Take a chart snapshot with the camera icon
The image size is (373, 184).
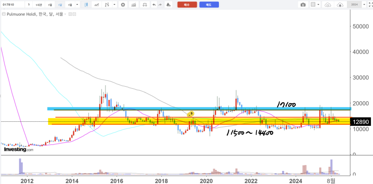click(303, 5)
